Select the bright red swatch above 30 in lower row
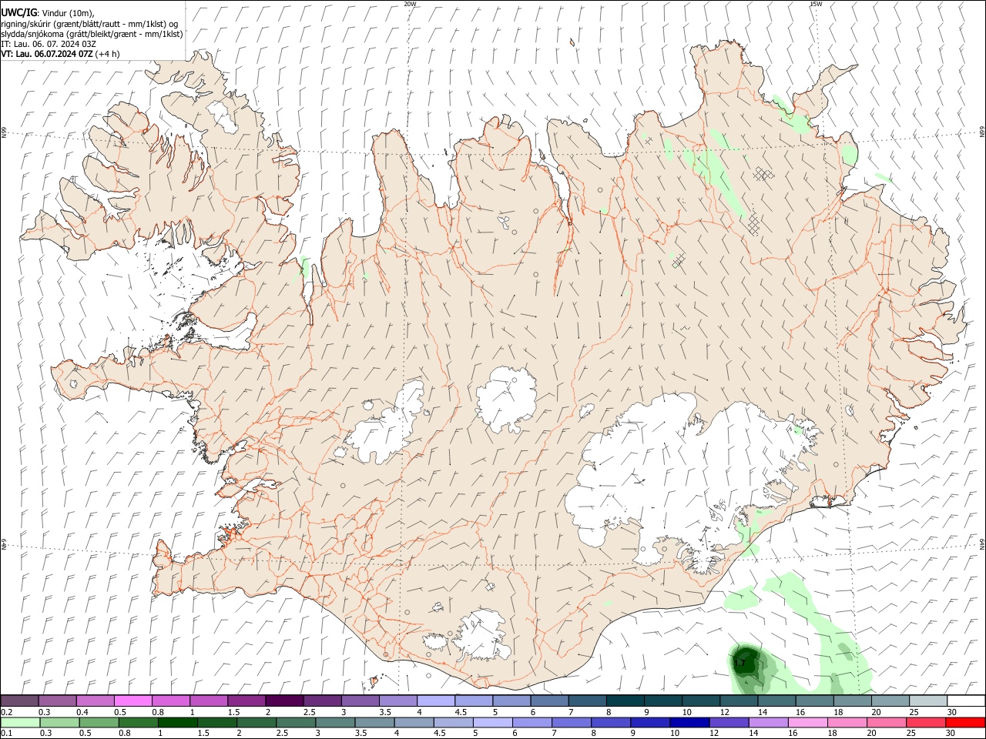Image resolution: width=986 pixels, height=739 pixels. point(964,722)
